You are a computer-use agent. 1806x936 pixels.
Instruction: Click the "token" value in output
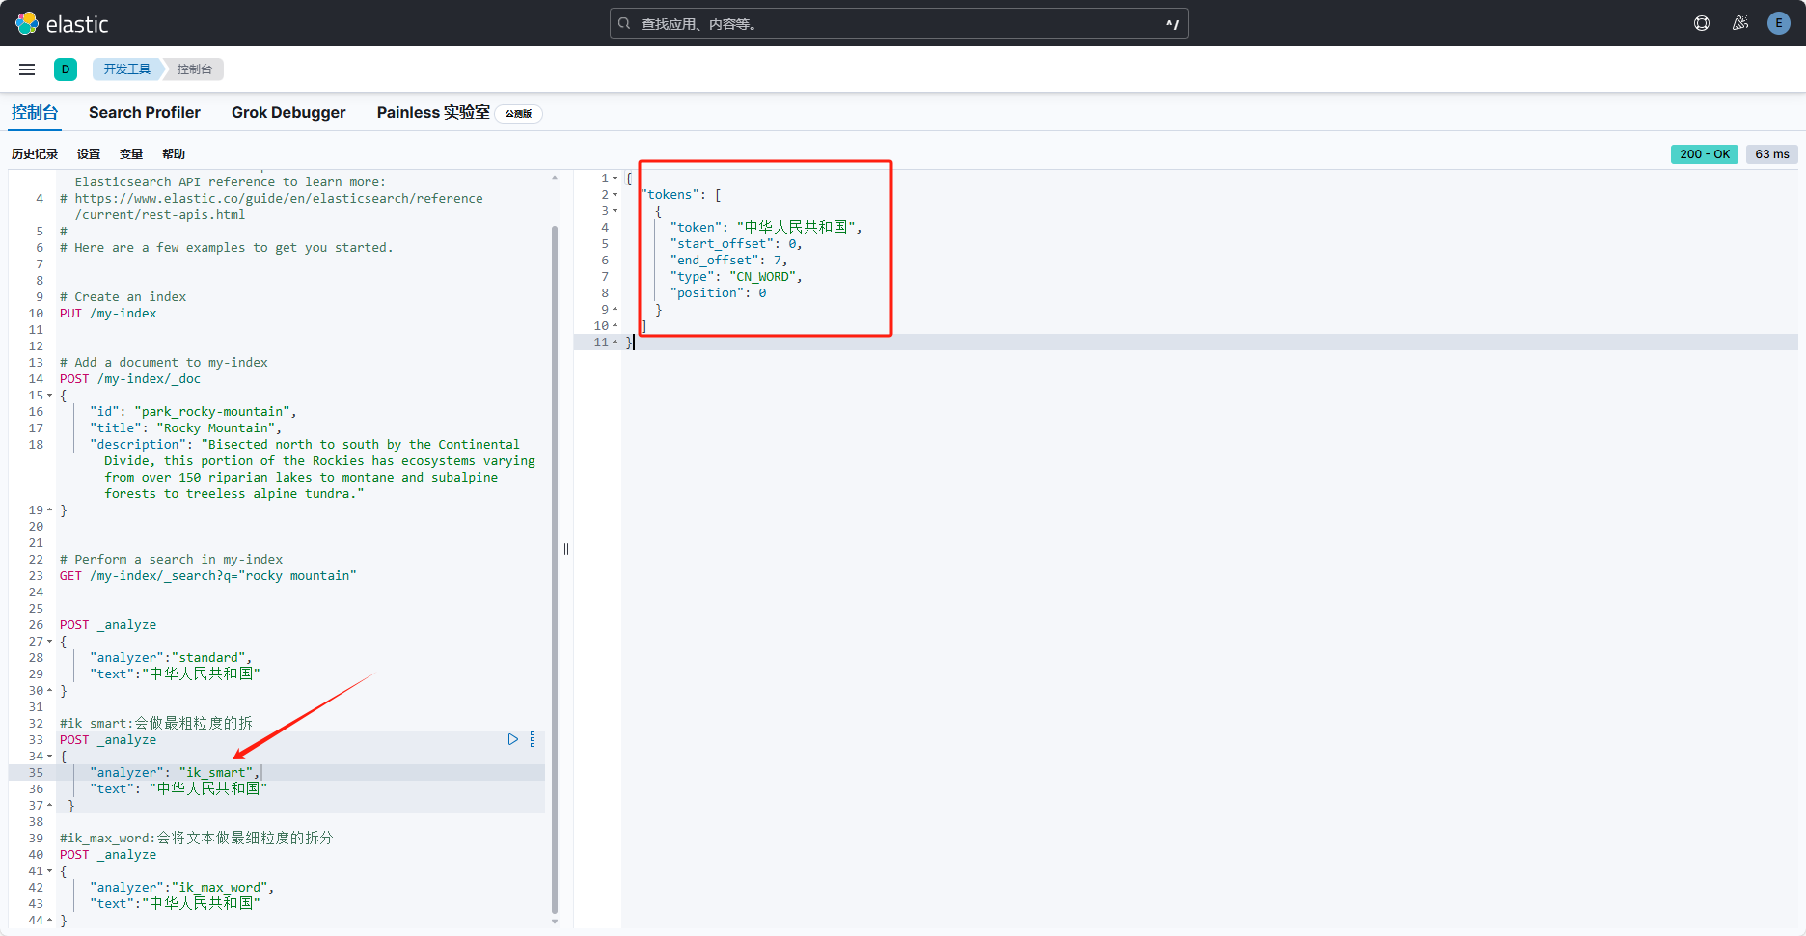796,228
